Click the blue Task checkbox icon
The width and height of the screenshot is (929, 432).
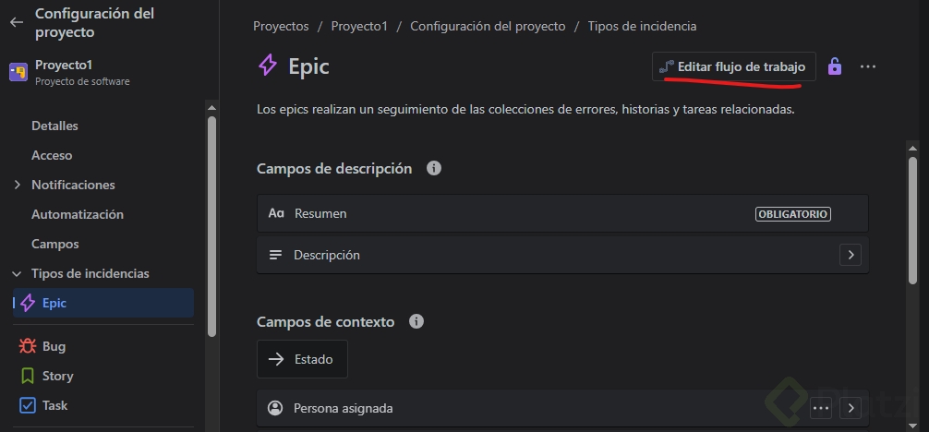28,405
